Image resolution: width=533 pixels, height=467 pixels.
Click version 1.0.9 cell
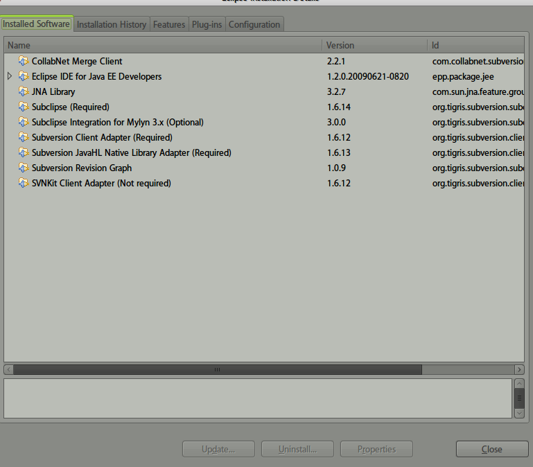pos(336,168)
